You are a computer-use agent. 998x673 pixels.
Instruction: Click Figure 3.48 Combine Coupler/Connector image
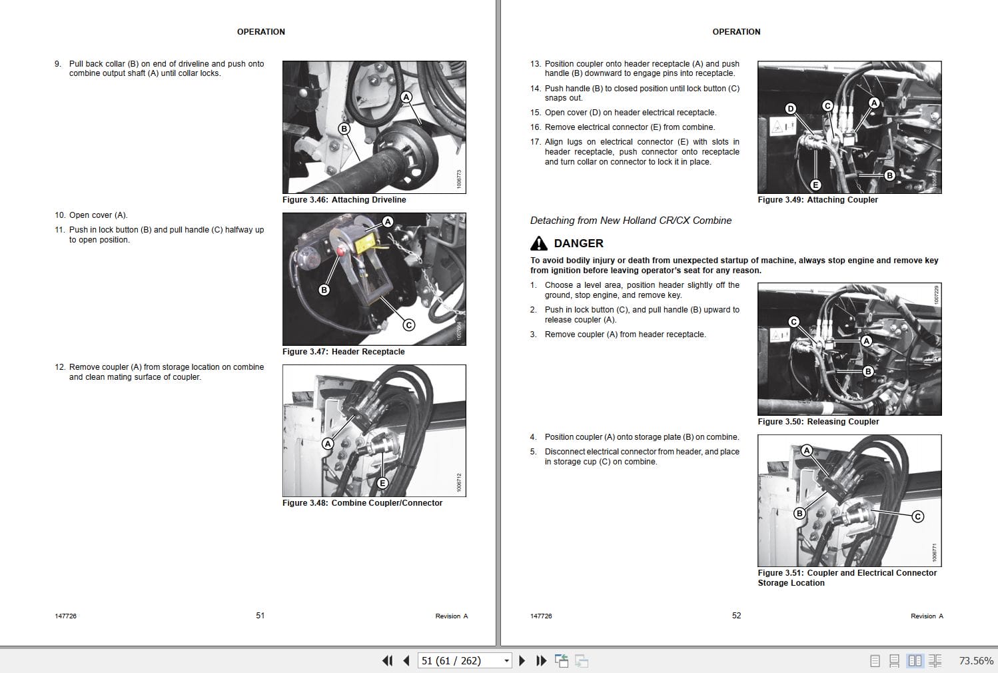pos(374,430)
